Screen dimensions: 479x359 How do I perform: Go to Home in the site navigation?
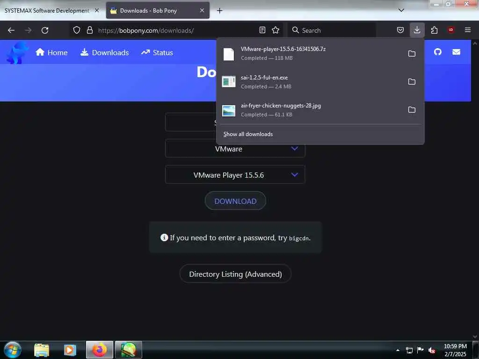51,52
